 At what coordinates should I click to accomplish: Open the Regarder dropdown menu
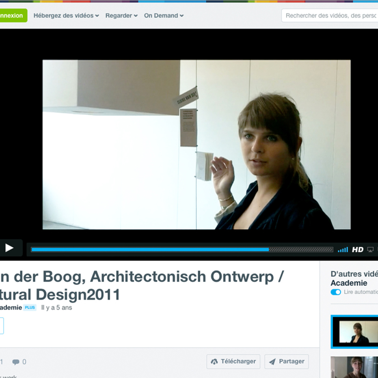tap(121, 16)
